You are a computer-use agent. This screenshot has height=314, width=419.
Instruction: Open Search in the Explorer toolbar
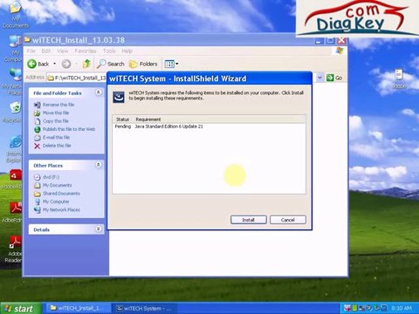click(111, 64)
